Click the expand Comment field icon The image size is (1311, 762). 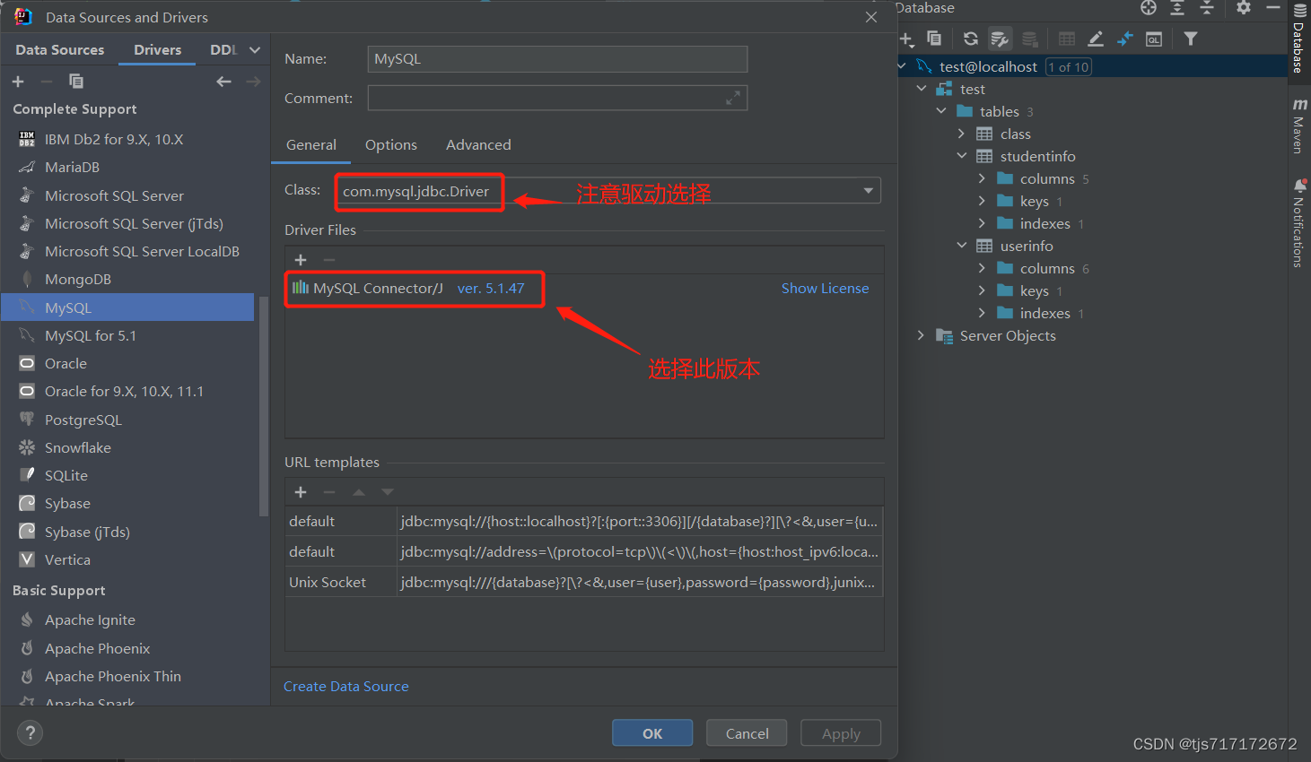pyautogui.click(x=733, y=98)
